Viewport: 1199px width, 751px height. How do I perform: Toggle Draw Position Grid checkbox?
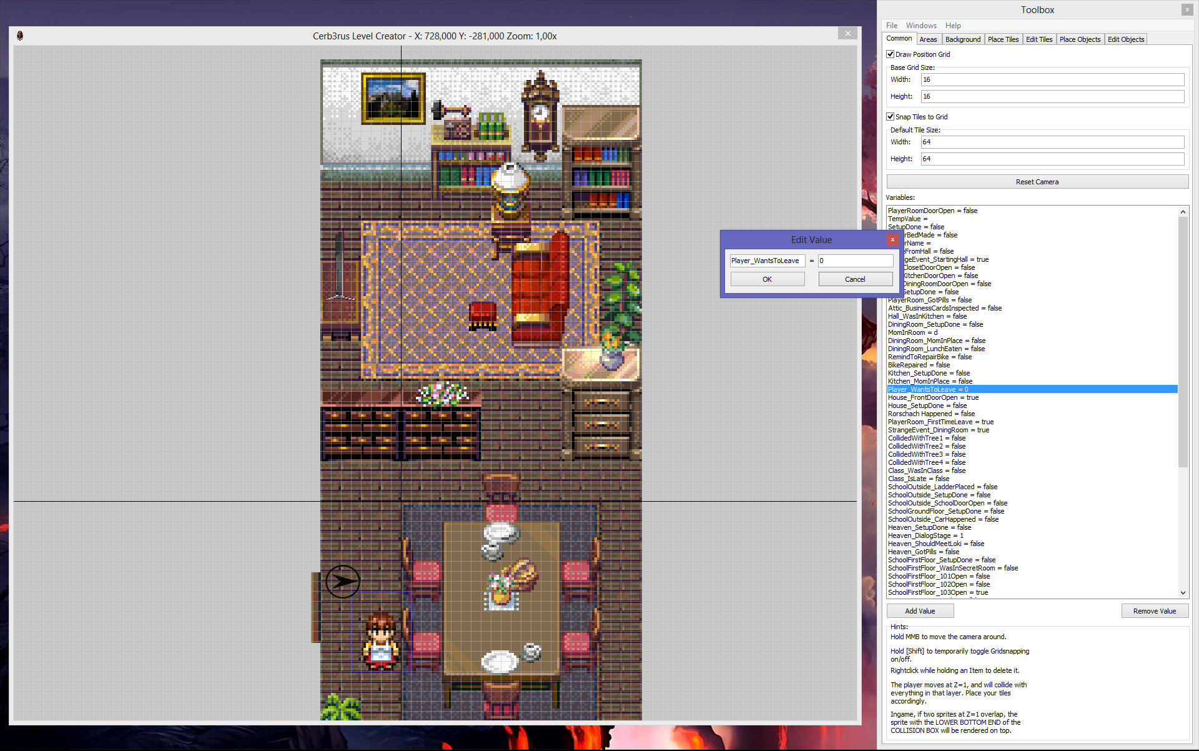click(x=891, y=54)
